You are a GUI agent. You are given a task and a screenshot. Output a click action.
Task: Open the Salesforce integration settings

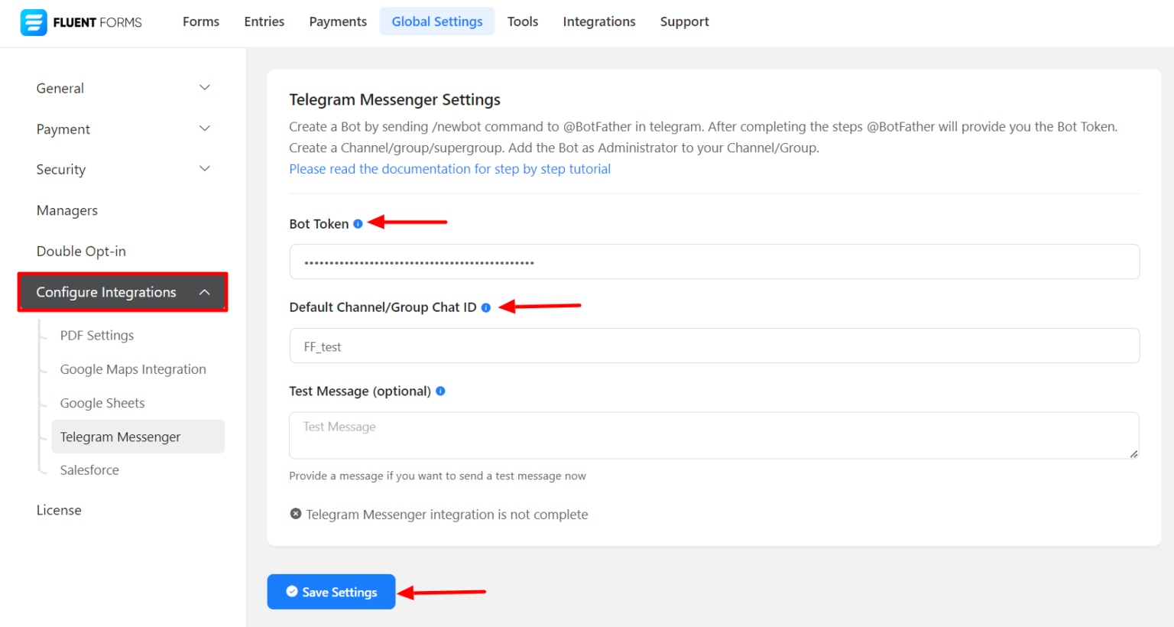click(x=89, y=469)
